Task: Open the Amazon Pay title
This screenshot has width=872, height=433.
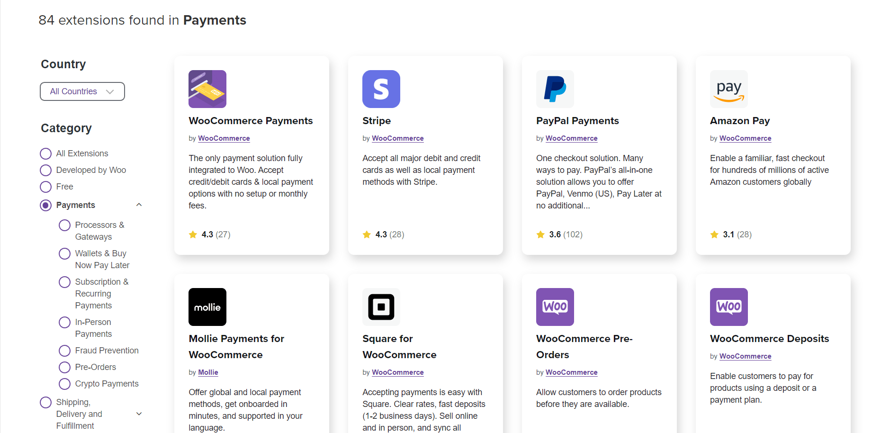Action: 740,121
